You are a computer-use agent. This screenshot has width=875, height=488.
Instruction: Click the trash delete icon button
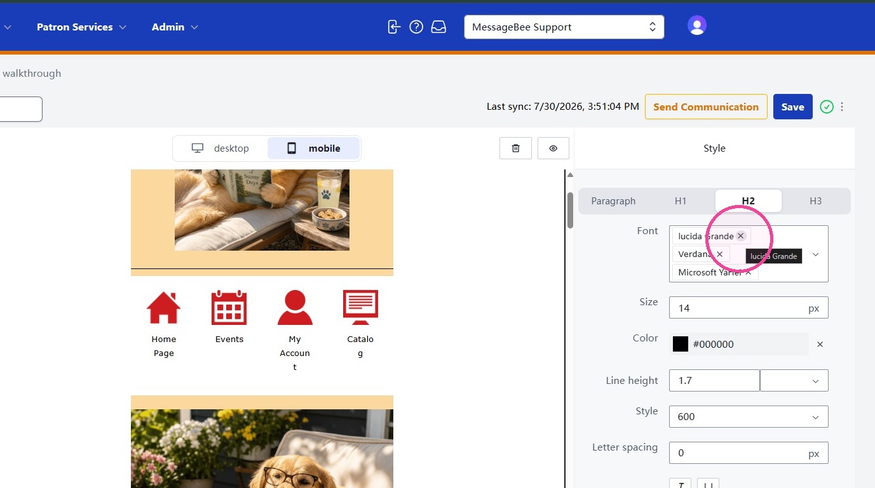[x=515, y=148]
